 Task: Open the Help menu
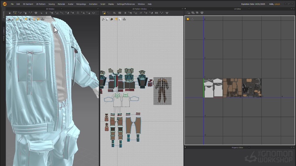pos(150,4)
